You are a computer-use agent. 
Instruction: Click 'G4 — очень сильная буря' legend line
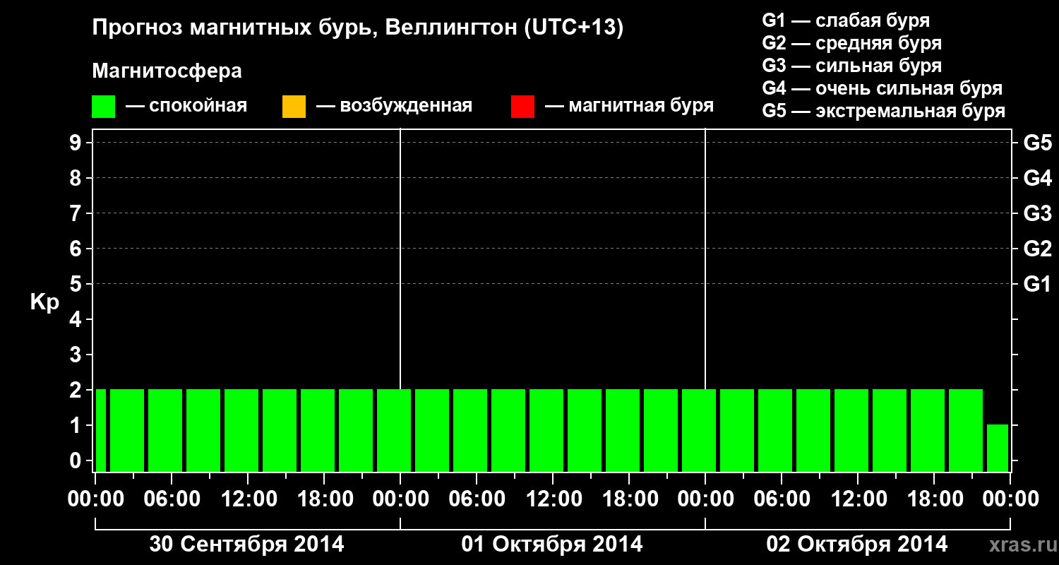pyautogui.click(x=882, y=88)
